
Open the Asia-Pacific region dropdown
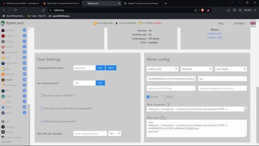point(231,69)
